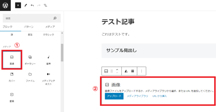The width and height of the screenshot is (216, 112).
Task: Insert the 動画 video block
Action: coord(12,97)
